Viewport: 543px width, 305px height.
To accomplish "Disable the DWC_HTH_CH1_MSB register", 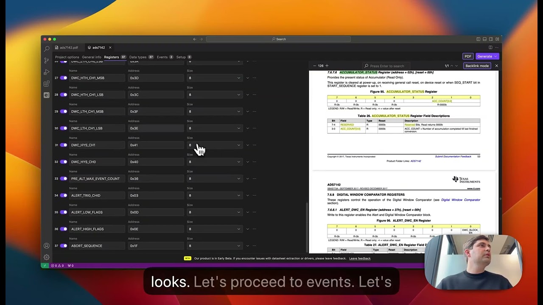I will (x=64, y=78).
